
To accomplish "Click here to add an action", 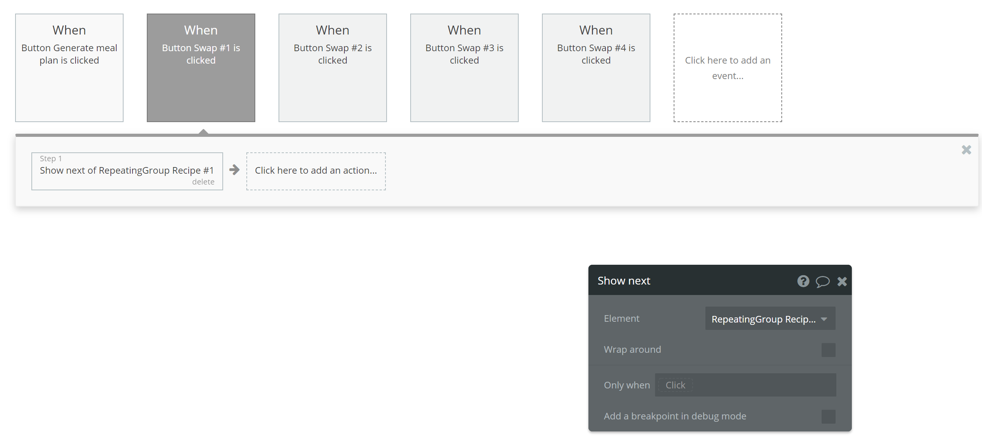I will 316,171.
